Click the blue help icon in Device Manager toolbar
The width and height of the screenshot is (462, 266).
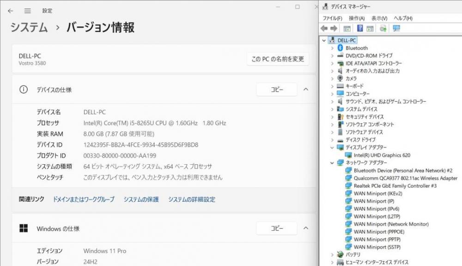pyautogui.click(x=360, y=28)
